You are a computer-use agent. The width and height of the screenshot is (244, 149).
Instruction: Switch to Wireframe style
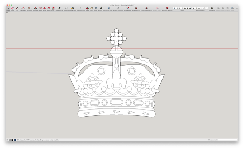point(180,8)
